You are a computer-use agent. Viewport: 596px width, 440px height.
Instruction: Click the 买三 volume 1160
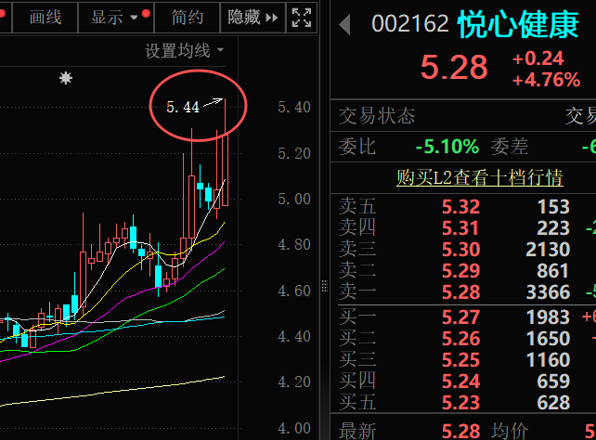click(548, 360)
